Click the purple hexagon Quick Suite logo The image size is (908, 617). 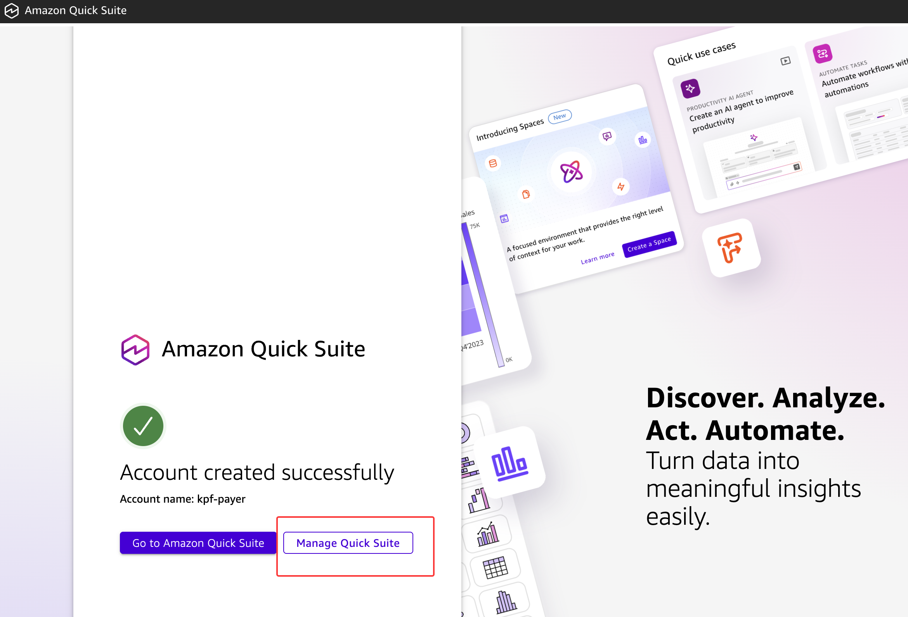click(135, 349)
